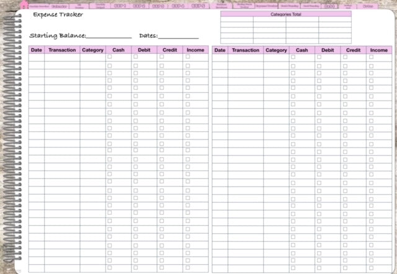Viewport: 397px width, 274px height.
Task: Select the EXP 3 tab
Action: click(x=158, y=6)
